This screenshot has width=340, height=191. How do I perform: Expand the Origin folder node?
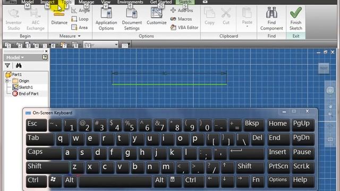point(7,81)
